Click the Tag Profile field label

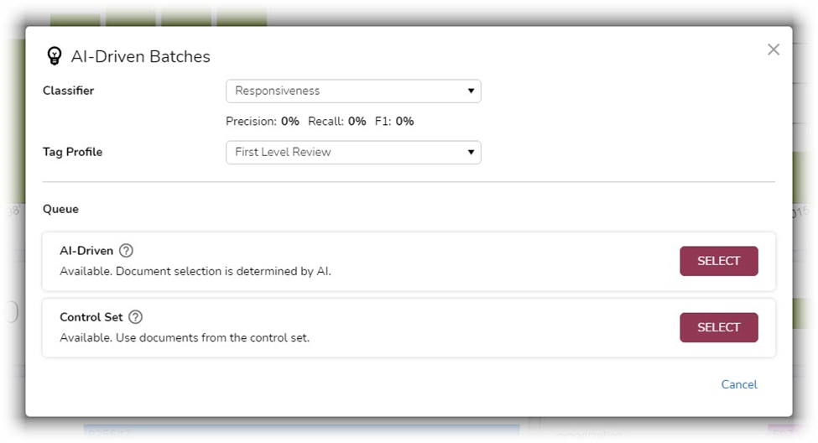[72, 152]
